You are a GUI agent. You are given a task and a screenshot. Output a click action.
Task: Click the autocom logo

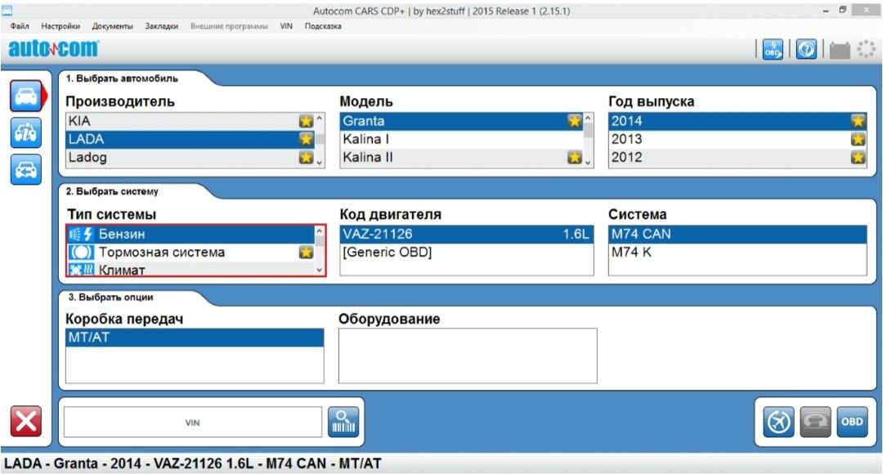[53, 48]
